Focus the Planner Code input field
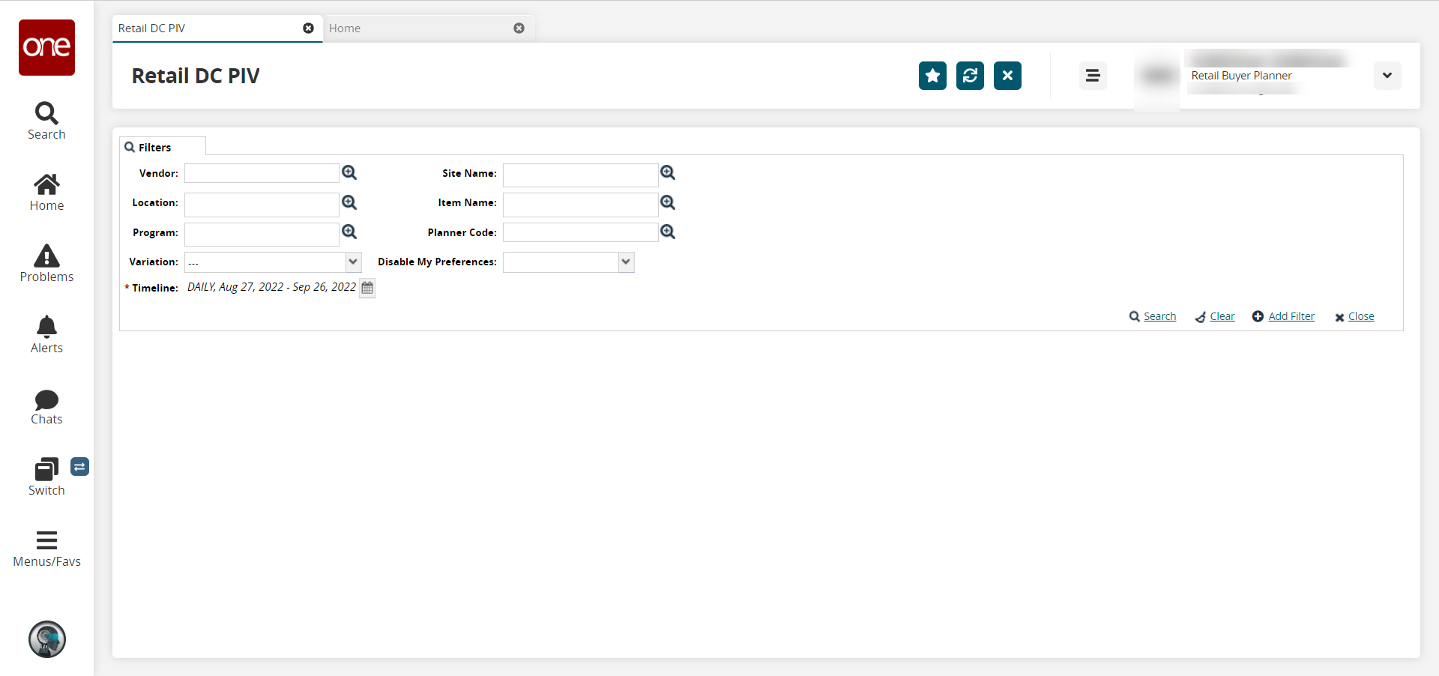The image size is (1439, 676). pyautogui.click(x=580, y=232)
